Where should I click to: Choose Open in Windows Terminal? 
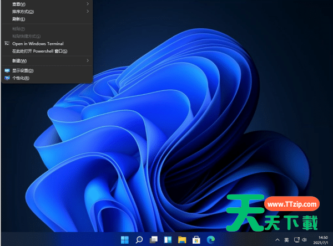38,43
